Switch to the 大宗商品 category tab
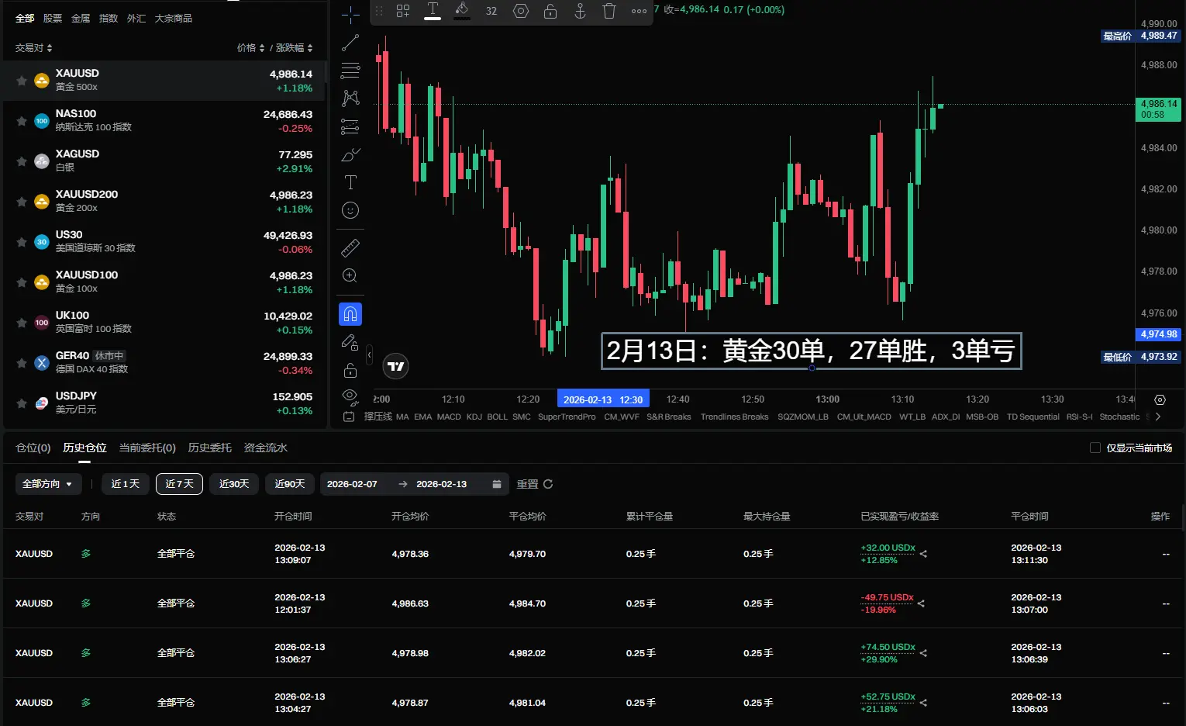Viewport: 1186px width, 726px height. click(x=174, y=18)
